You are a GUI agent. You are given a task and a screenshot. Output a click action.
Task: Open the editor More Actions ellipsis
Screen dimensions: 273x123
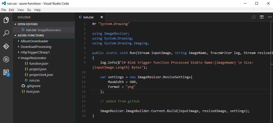269,17
